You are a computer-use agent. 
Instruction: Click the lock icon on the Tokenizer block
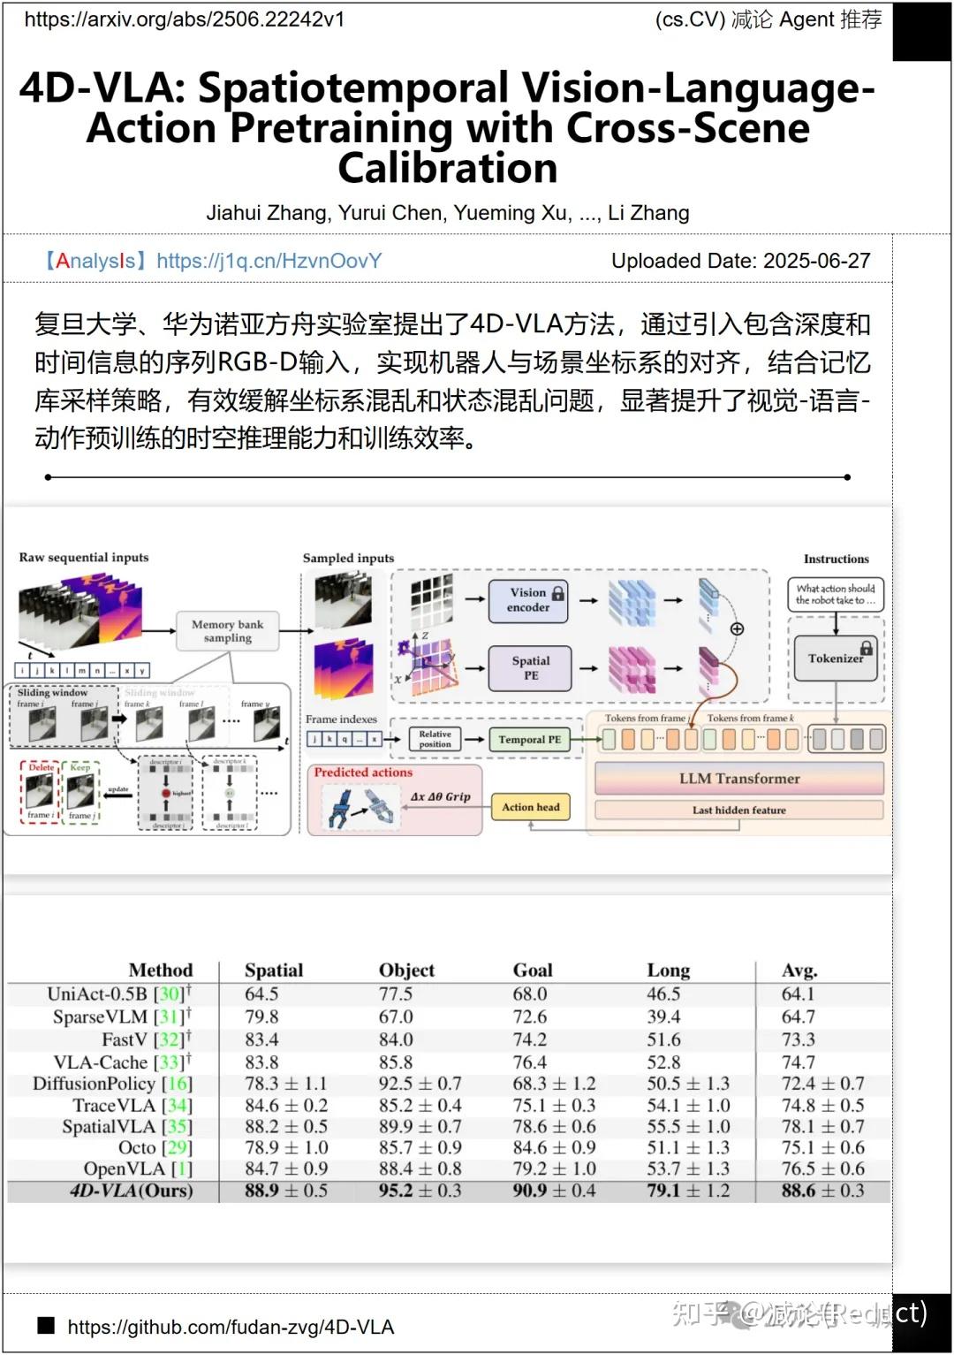pos(868,648)
